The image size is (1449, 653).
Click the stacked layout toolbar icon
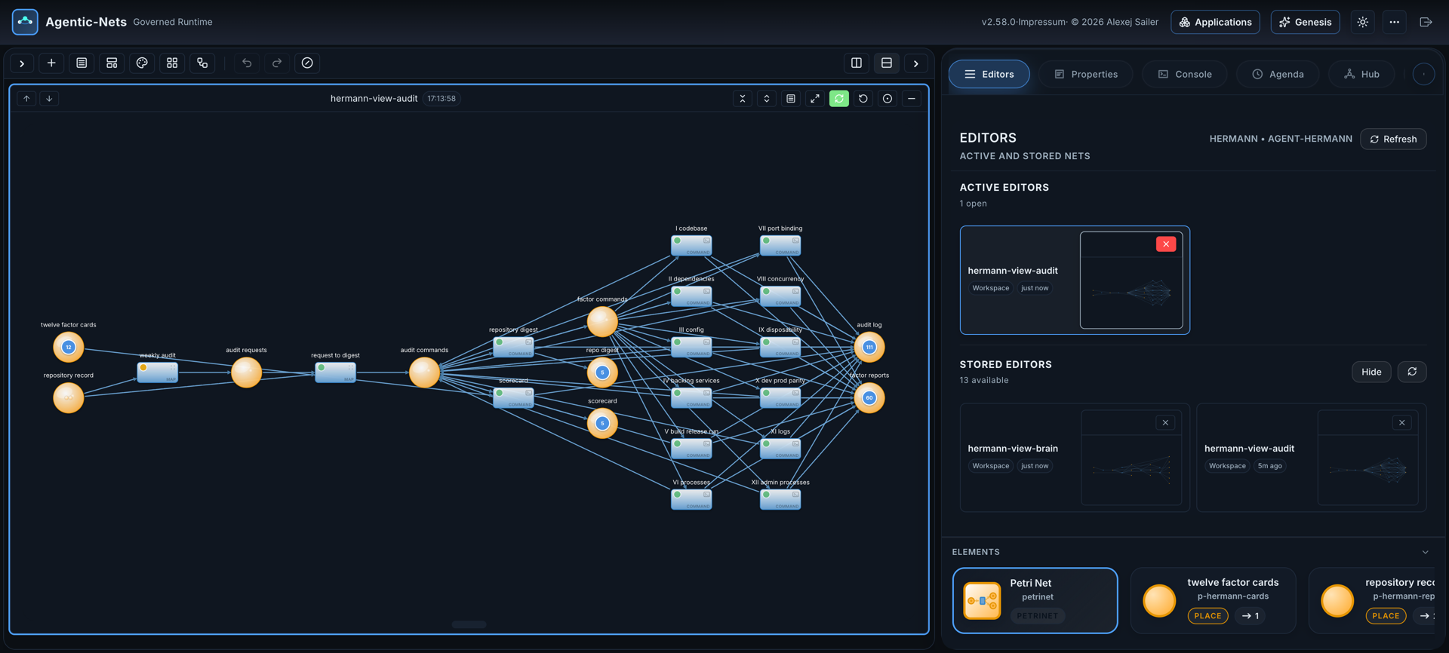(112, 63)
